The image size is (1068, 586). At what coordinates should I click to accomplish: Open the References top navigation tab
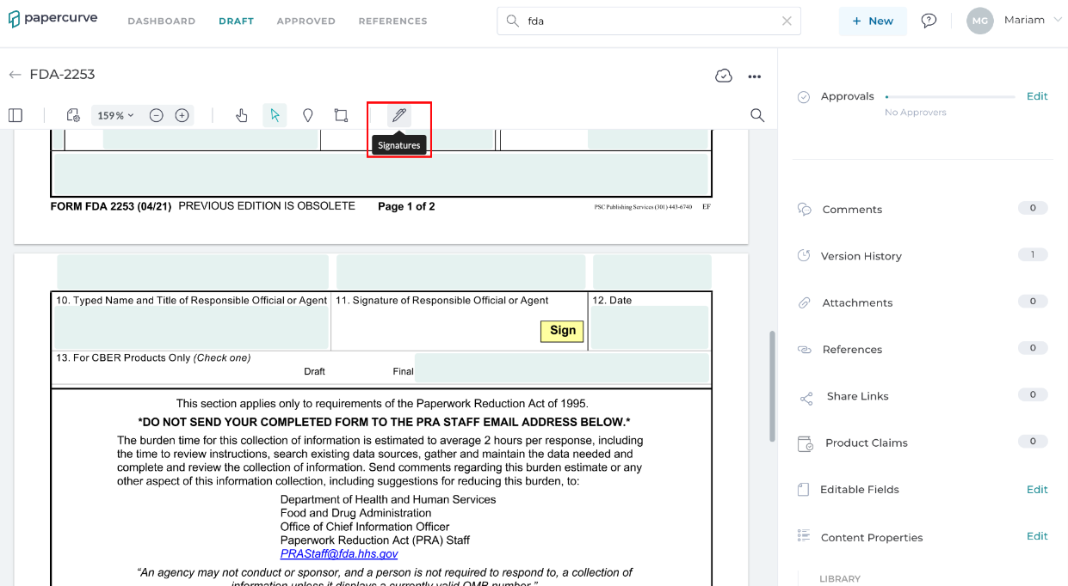392,21
